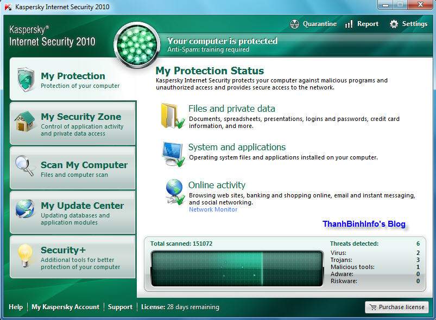Click the Anti-Spam: training required message
Screen dimensions: 436x320
pyautogui.click(x=208, y=49)
